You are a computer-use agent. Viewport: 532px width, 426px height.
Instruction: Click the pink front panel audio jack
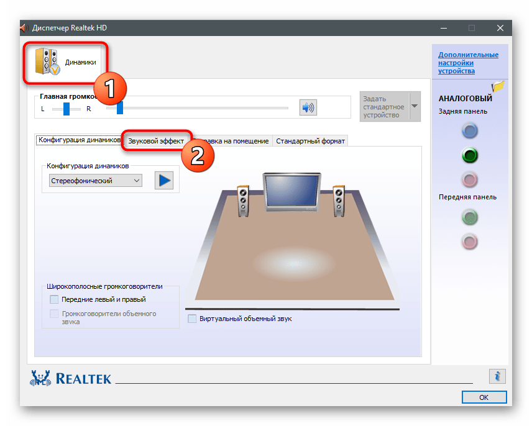coord(470,241)
